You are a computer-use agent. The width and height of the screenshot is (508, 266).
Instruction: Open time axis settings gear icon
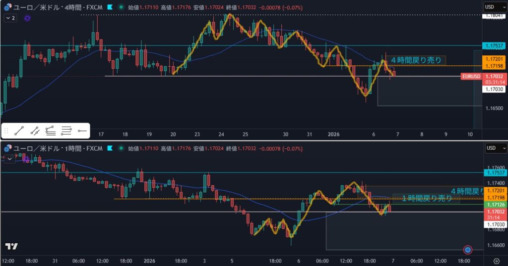[x=497, y=261]
